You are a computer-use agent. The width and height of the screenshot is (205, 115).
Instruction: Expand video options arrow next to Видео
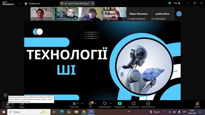(27, 103)
